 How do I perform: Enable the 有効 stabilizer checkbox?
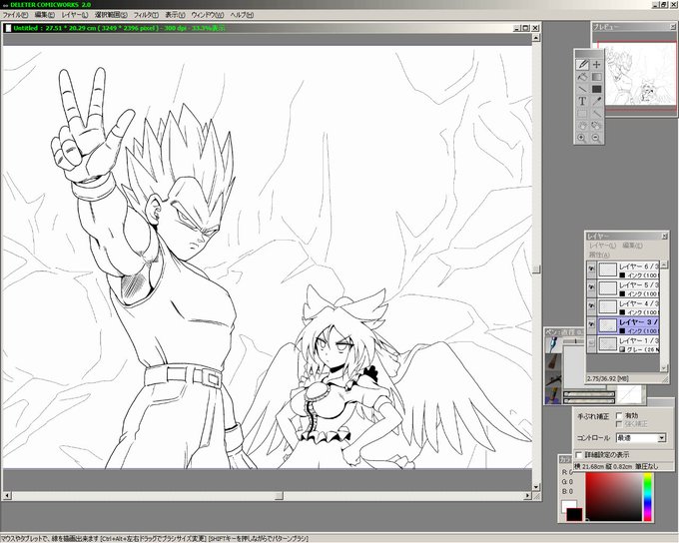pos(619,415)
